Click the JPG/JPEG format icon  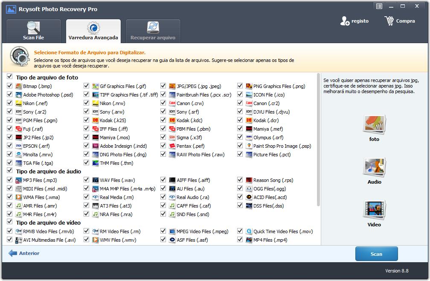click(x=172, y=86)
